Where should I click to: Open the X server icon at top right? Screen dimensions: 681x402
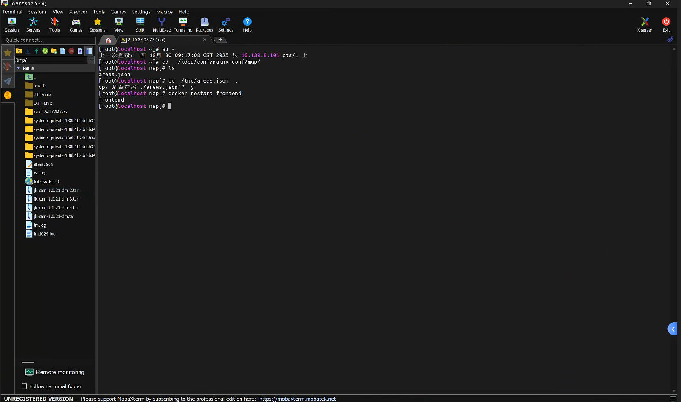(x=644, y=24)
